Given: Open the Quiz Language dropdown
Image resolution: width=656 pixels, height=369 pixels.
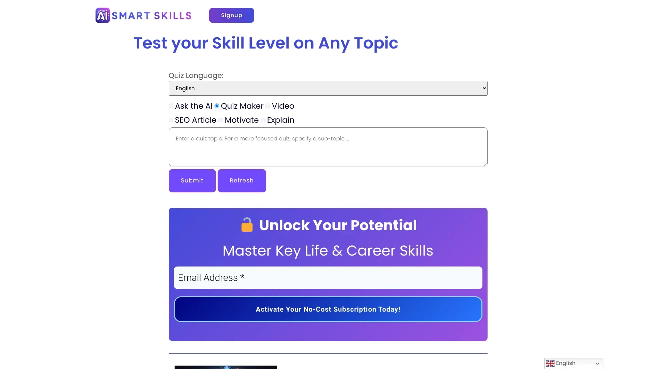Looking at the screenshot, I should [328, 88].
